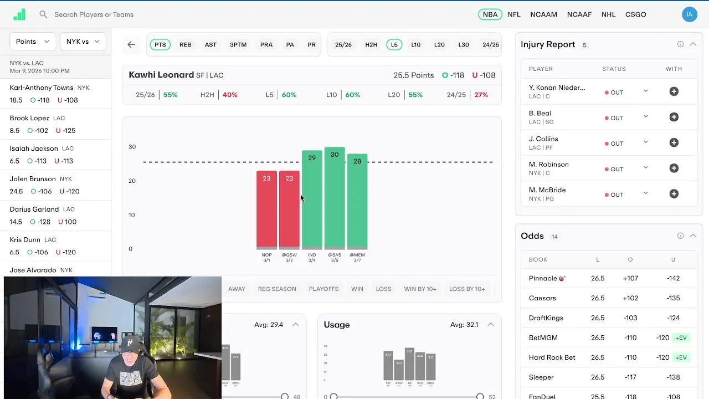Select the L5 range pill
This screenshot has height=399, width=709.
tap(394, 45)
